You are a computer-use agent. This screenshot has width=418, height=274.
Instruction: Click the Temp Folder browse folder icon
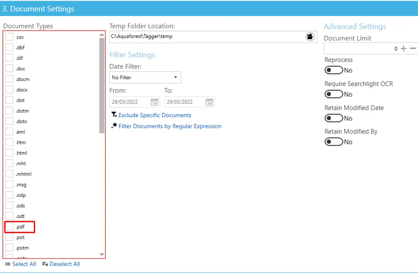point(310,37)
